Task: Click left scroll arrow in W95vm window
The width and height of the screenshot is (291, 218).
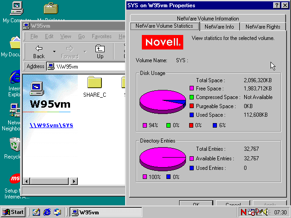Action: (26, 181)
